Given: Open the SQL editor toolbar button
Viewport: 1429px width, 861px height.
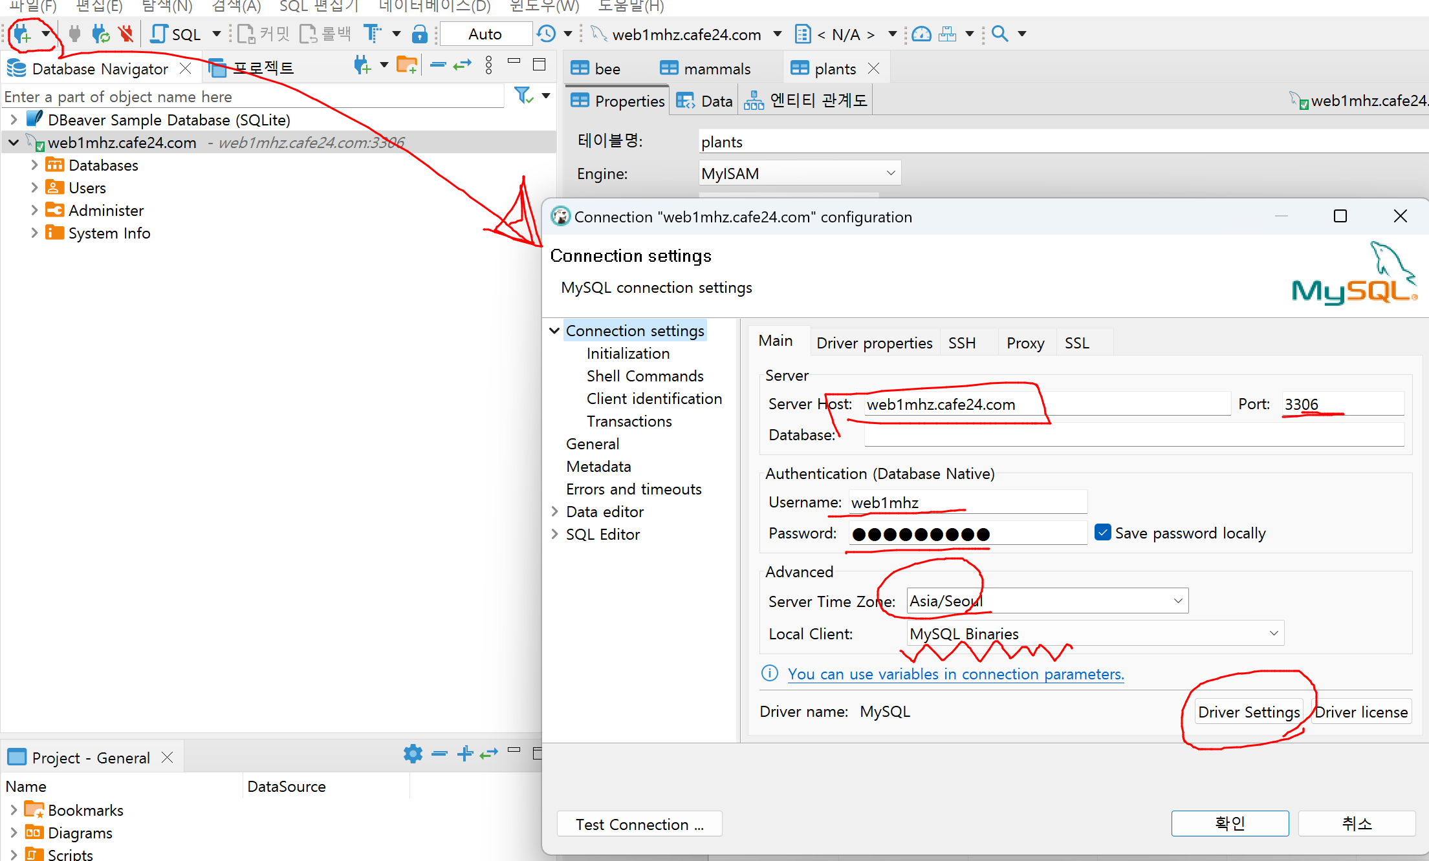Looking at the screenshot, I should click(177, 34).
